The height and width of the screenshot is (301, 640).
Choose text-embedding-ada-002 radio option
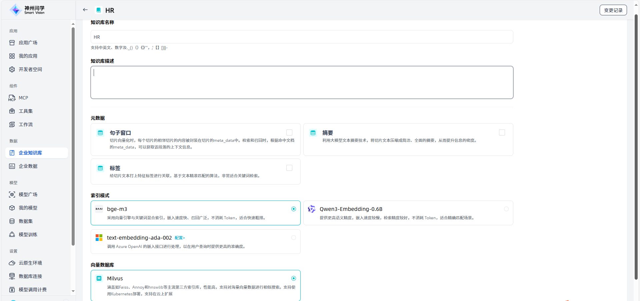[x=293, y=238]
